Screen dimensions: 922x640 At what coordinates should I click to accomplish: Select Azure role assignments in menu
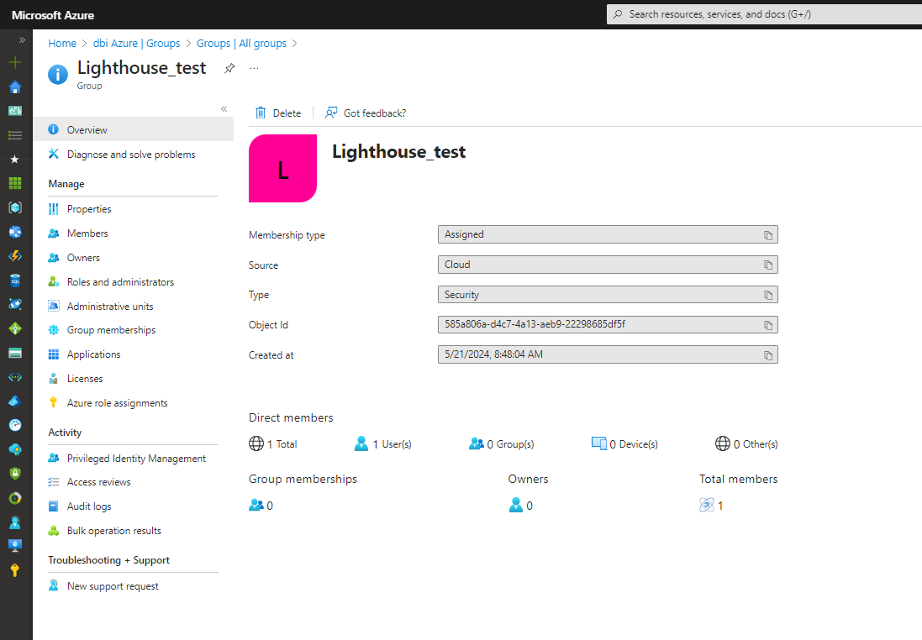[117, 403]
